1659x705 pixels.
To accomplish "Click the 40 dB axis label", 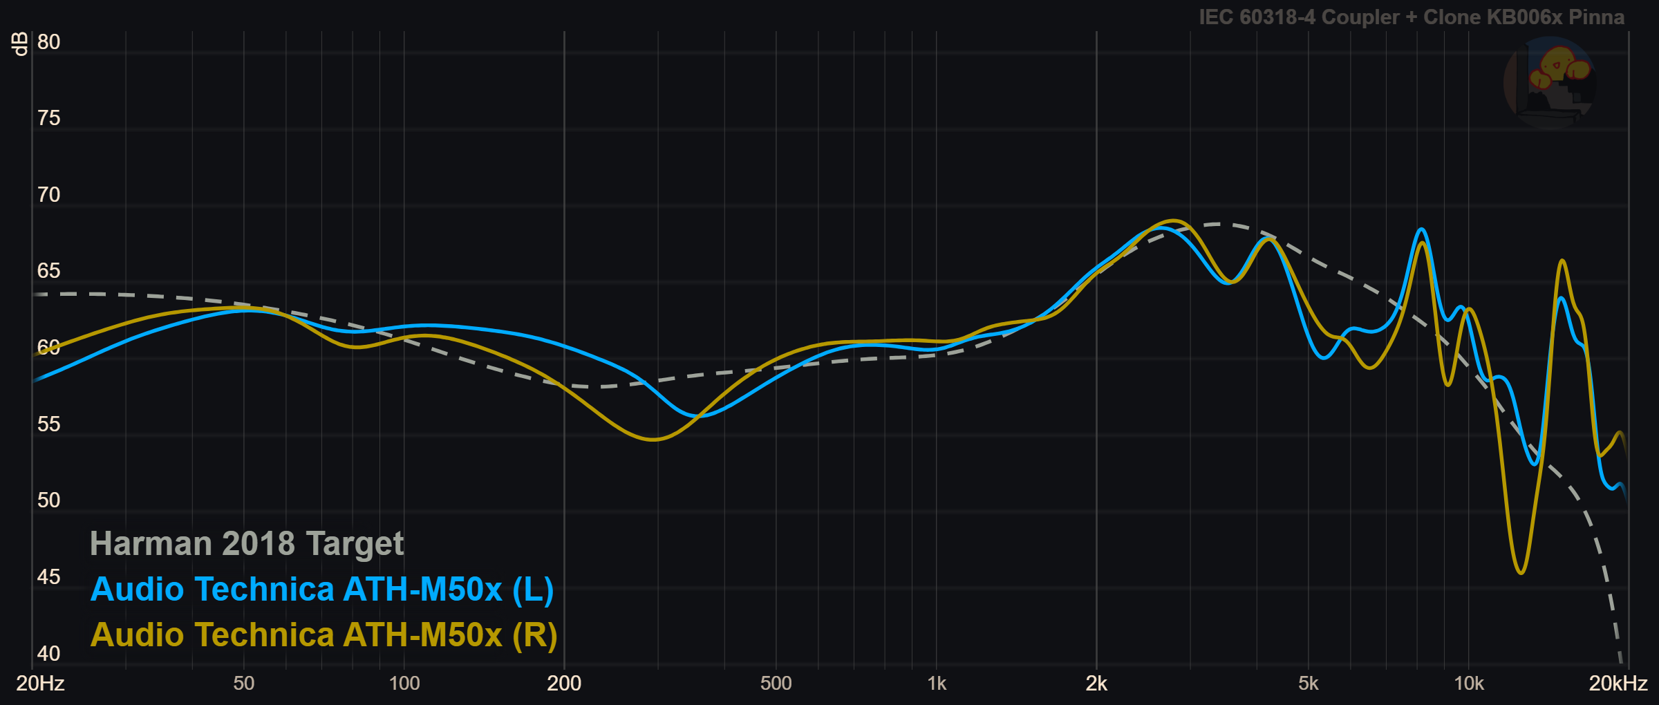I will click(48, 653).
